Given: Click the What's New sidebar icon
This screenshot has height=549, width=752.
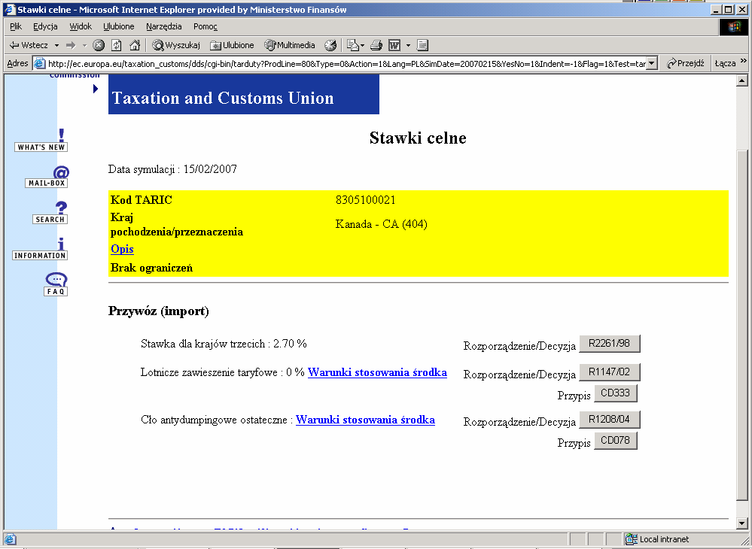Looking at the screenshot, I should point(41,141).
